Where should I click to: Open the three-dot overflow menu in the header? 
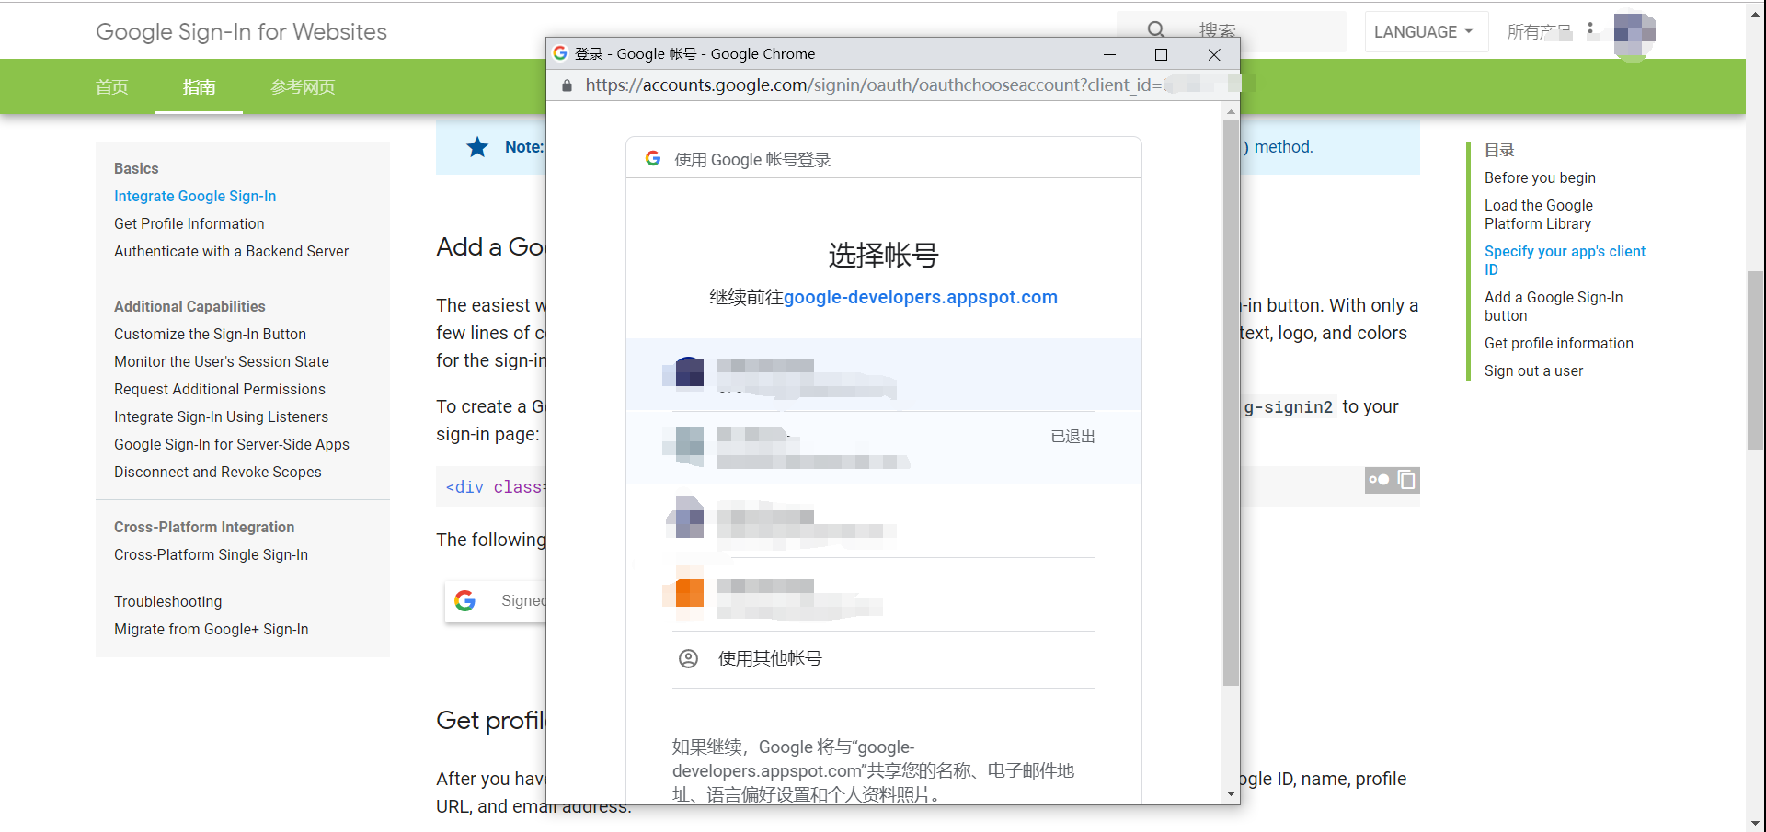[1590, 28]
